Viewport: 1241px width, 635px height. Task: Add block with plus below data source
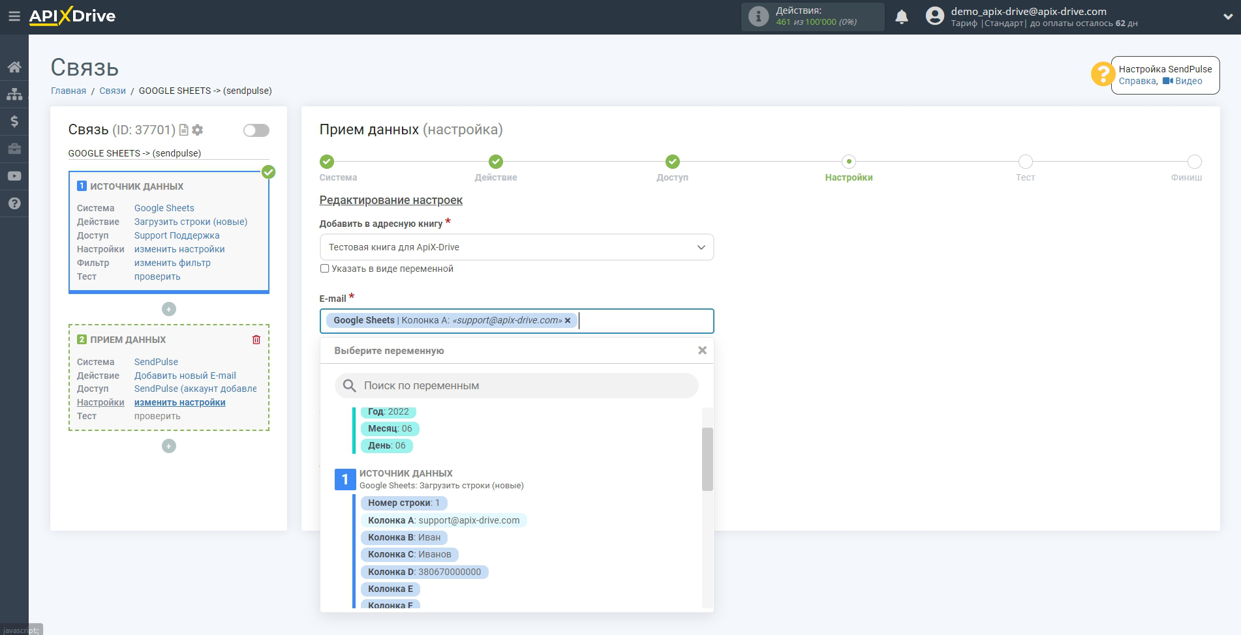click(x=169, y=309)
